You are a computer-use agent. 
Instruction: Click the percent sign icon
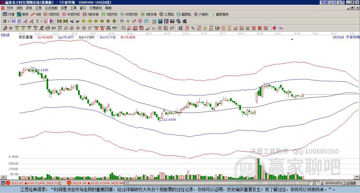pyautogui.click(x=193, y=28)
